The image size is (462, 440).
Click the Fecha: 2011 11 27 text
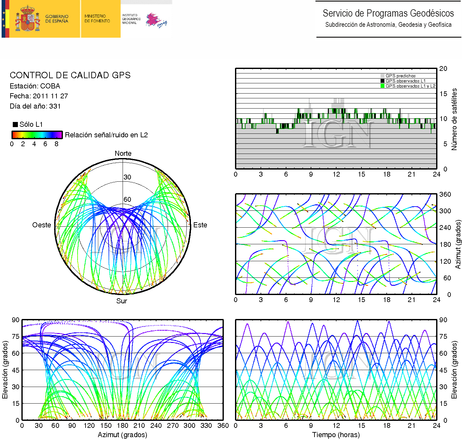point(39,96)
